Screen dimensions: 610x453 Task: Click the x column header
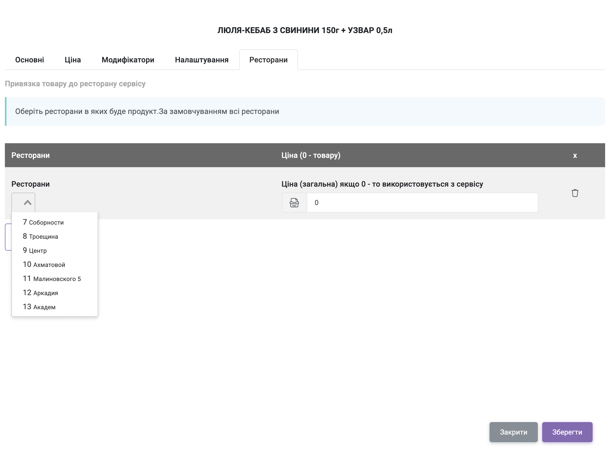(575, 155)
